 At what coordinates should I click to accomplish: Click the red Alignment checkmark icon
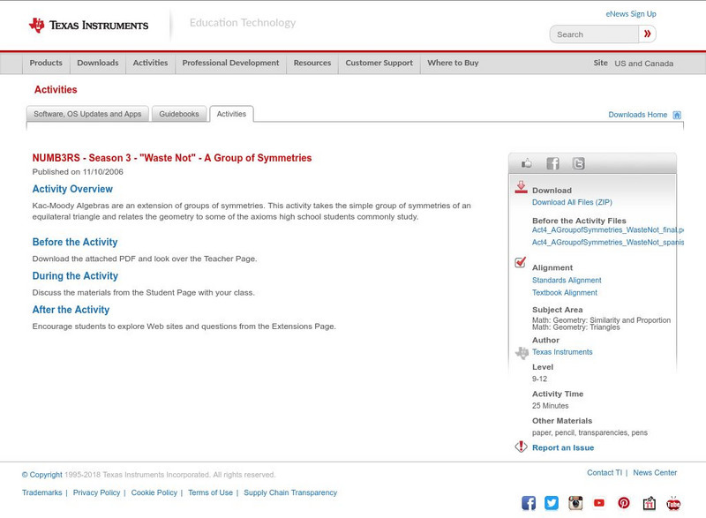521,261
